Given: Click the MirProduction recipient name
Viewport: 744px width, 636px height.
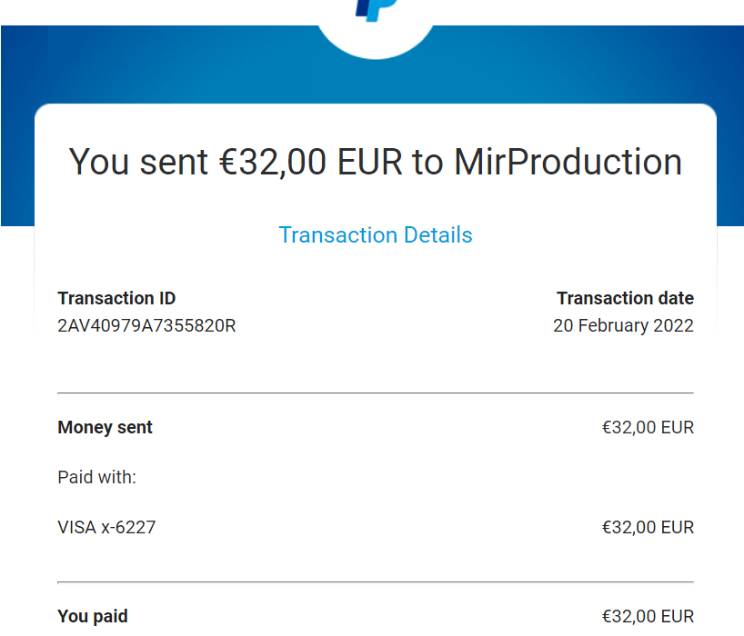Looking at the screenshot, I should pyautogui.click(x=568, y=162).
